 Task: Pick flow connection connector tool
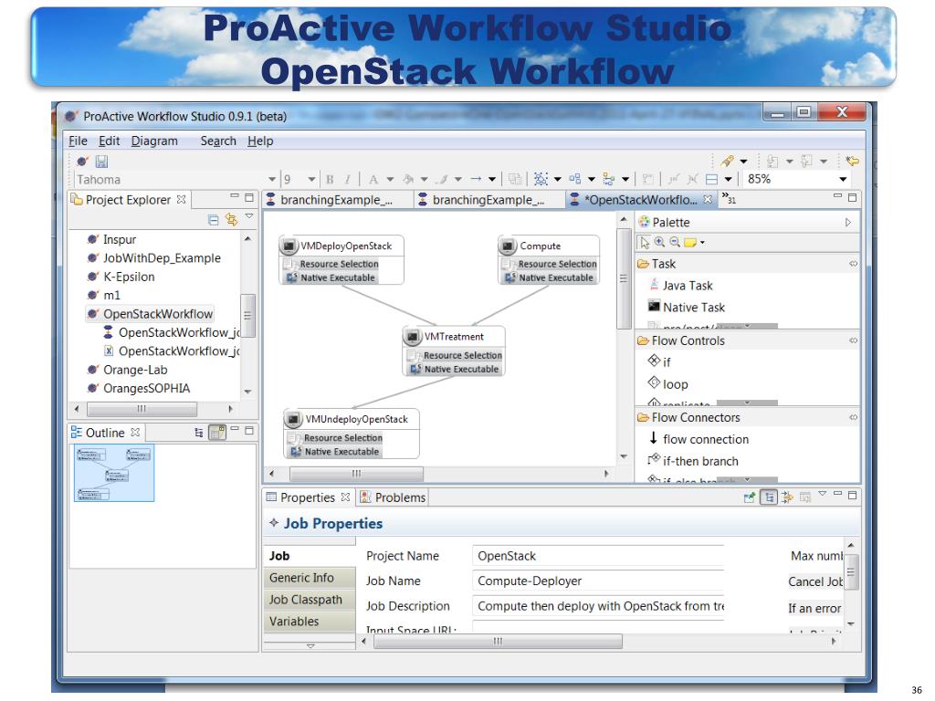tap(699, 439)
